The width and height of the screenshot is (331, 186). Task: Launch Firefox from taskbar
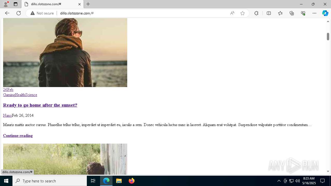131,181
